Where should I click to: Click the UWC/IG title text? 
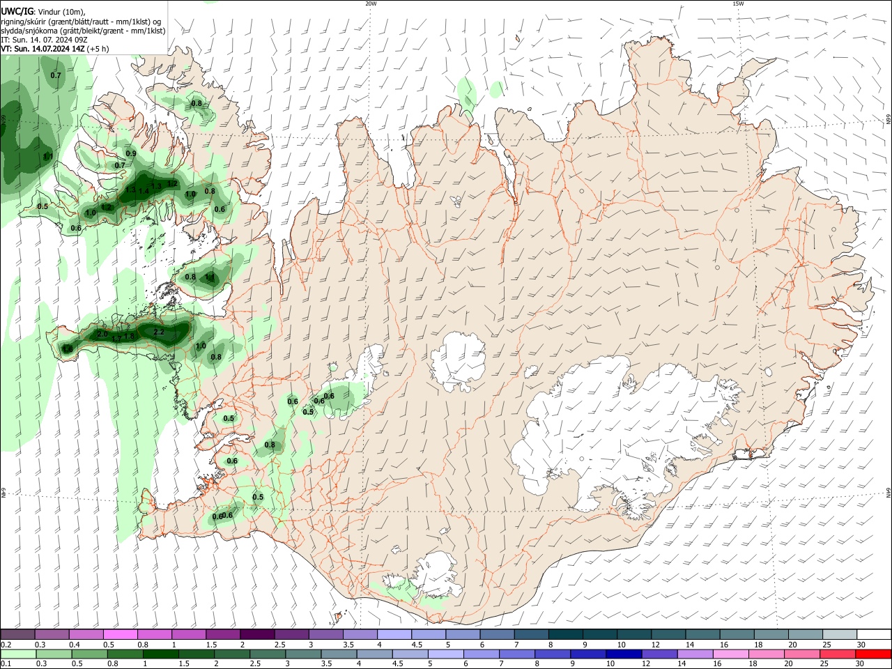coord(17,12)
